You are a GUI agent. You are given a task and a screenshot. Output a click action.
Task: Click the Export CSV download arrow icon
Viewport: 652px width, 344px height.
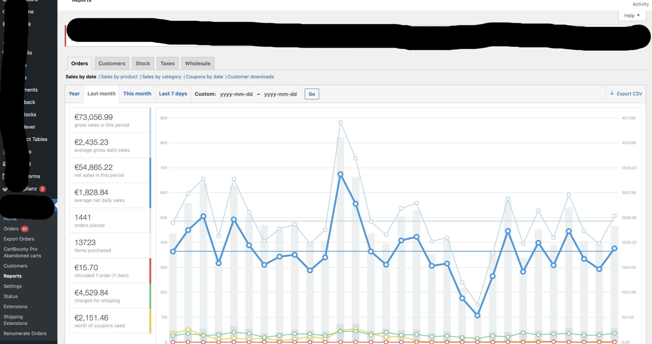click(612, 94)
